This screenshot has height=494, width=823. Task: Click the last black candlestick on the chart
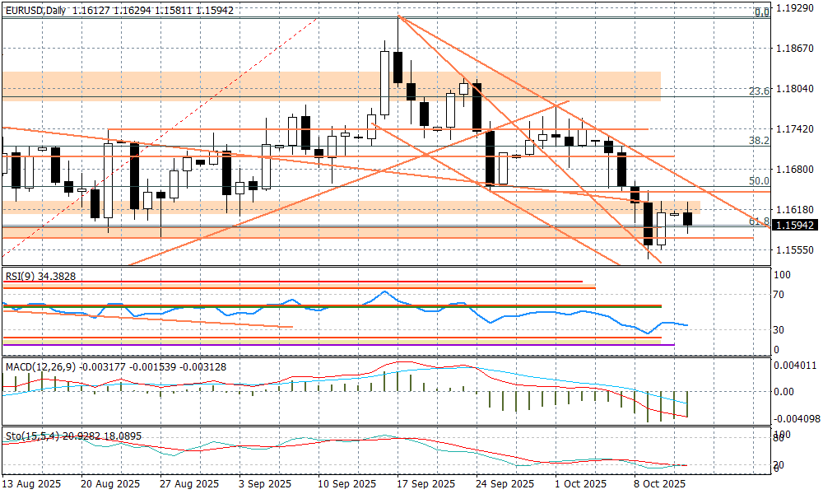point(688,218)
